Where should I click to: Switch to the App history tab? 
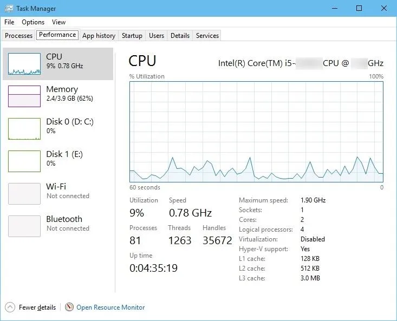pyautogui.click(x=99, y=36)
